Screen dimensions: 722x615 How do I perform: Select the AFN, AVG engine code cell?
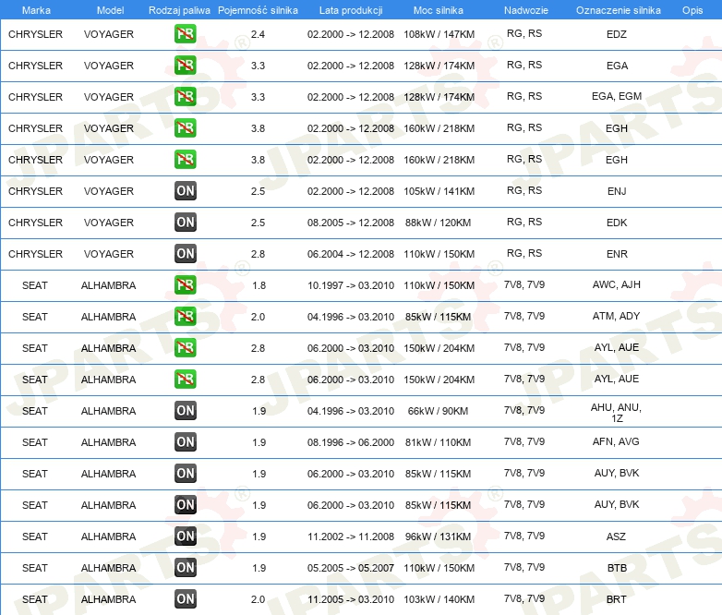click(616, 441)
